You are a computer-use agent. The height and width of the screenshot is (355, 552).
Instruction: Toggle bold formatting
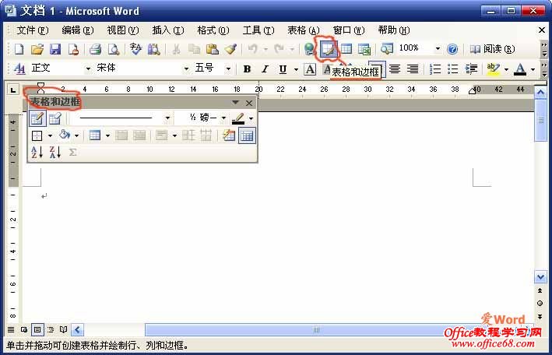(x=247, y=69)
